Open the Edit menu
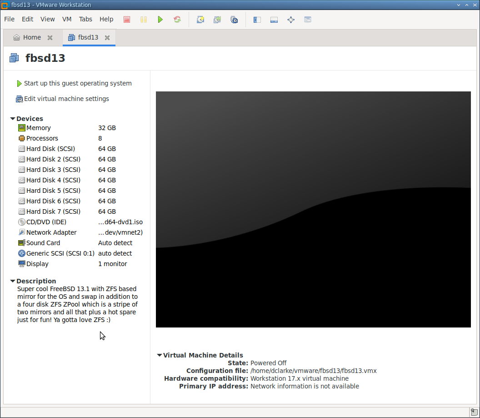480x418 pixels. pyautogui.click(x=27, y=19)
